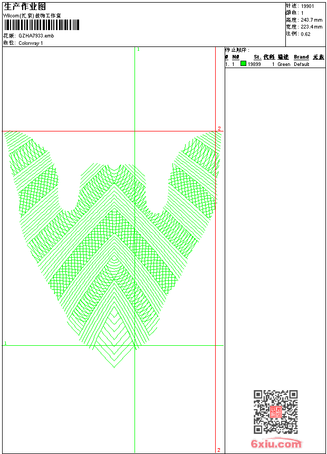Select the stitch count value 19901
The image size is (327, 454).
coord(307,6)
